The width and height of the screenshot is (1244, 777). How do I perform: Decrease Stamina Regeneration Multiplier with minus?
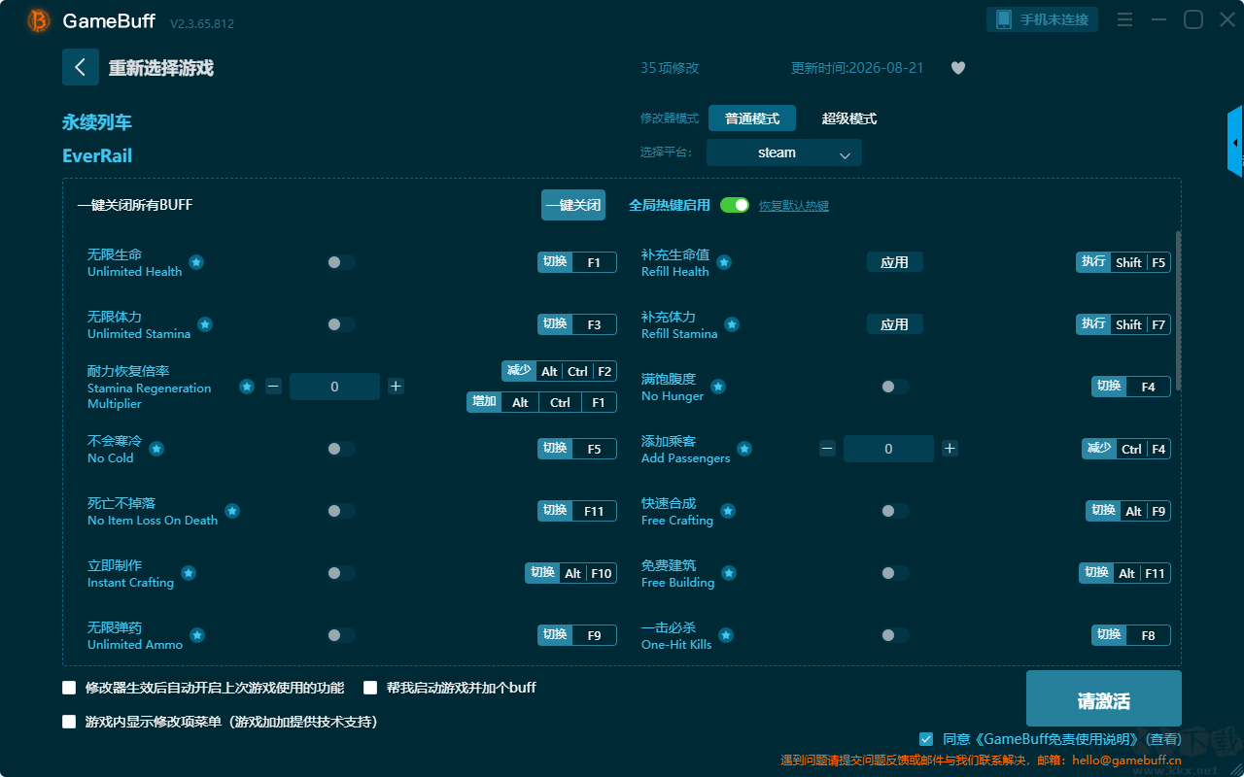[x=273, y=387]
